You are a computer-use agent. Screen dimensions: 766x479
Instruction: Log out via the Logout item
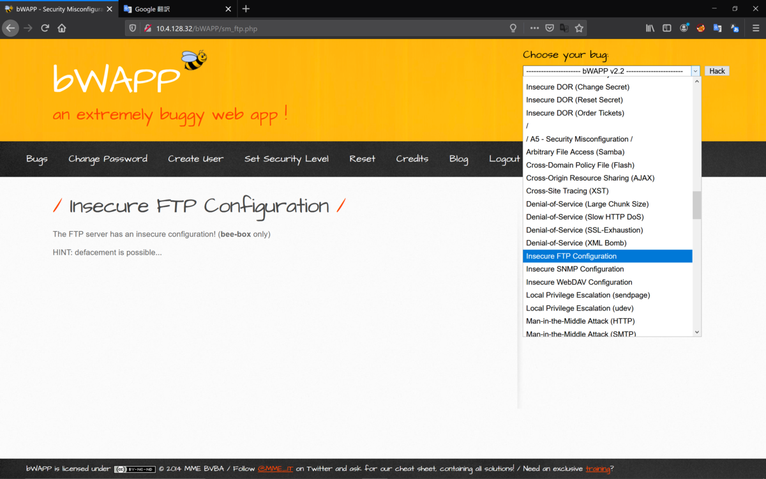pyautogui.click(x=504, y=159)
